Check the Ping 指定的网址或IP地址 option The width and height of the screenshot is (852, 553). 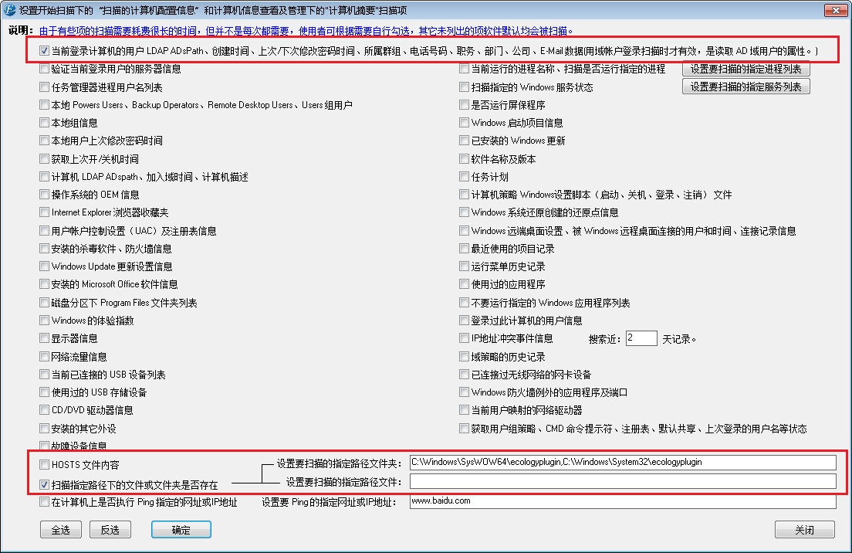(45, 502)
